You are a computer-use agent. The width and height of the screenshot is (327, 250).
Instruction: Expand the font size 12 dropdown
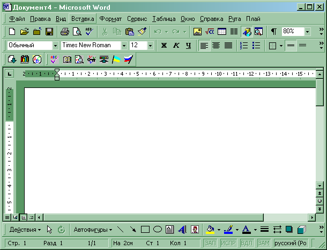[x=150, y=45]
